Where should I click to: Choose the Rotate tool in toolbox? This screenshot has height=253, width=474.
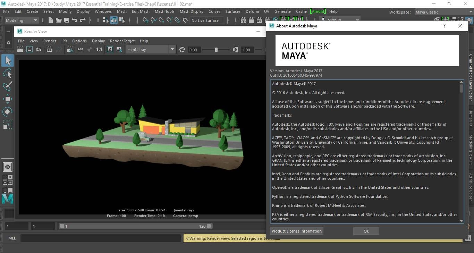click(8, 111)
